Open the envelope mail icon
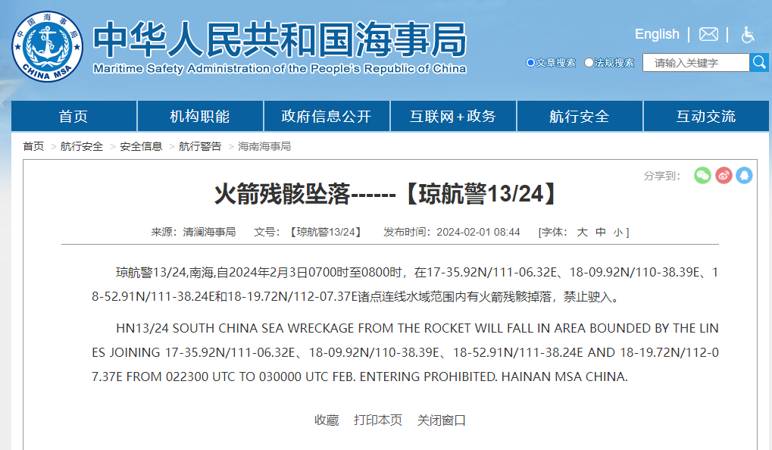The height and width of the screenshot is (450, 772). (x=708, y=34)
